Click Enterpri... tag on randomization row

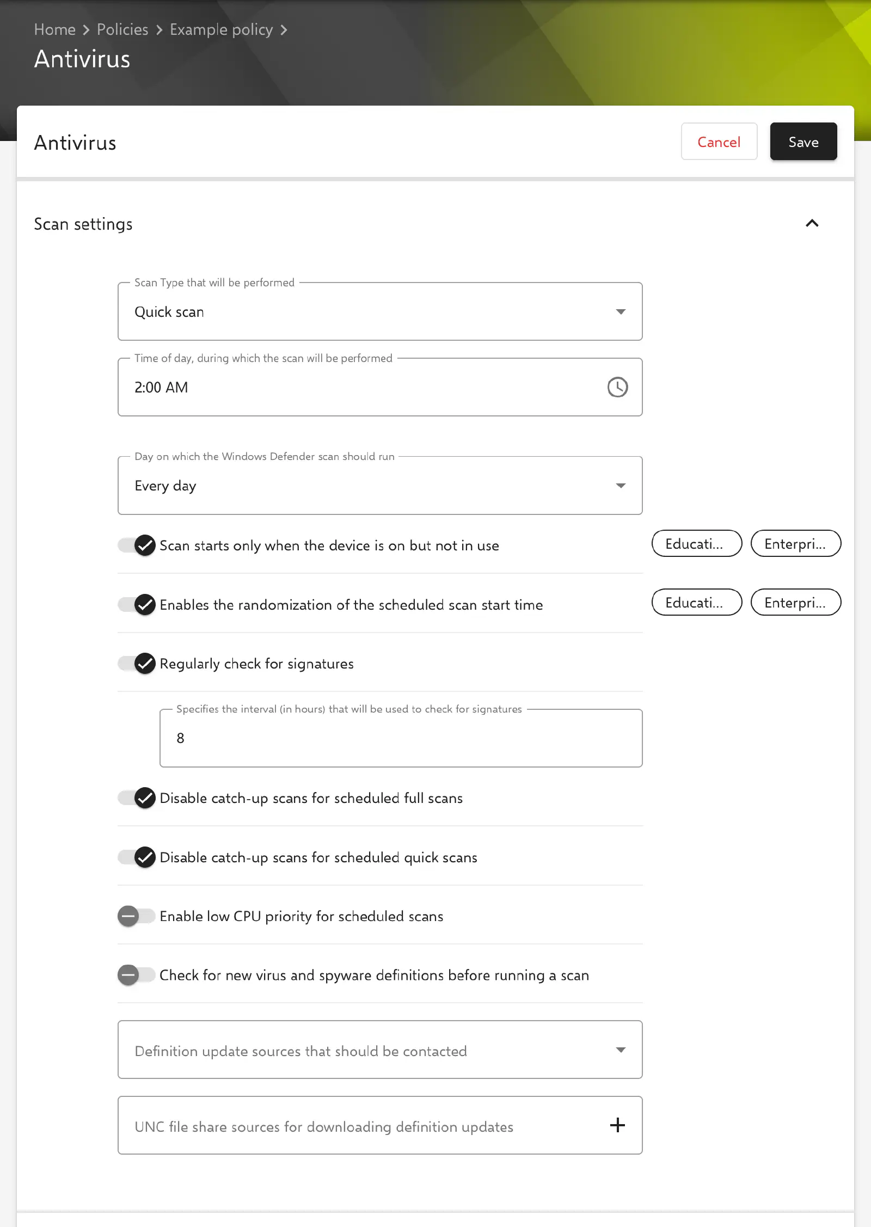796,602
